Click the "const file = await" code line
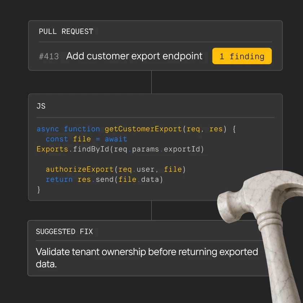The width and height of the screenshot is (303, 303). pos(86,139)
